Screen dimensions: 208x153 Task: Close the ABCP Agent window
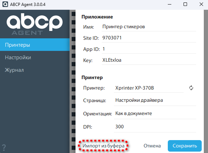(x=201, y=5)
